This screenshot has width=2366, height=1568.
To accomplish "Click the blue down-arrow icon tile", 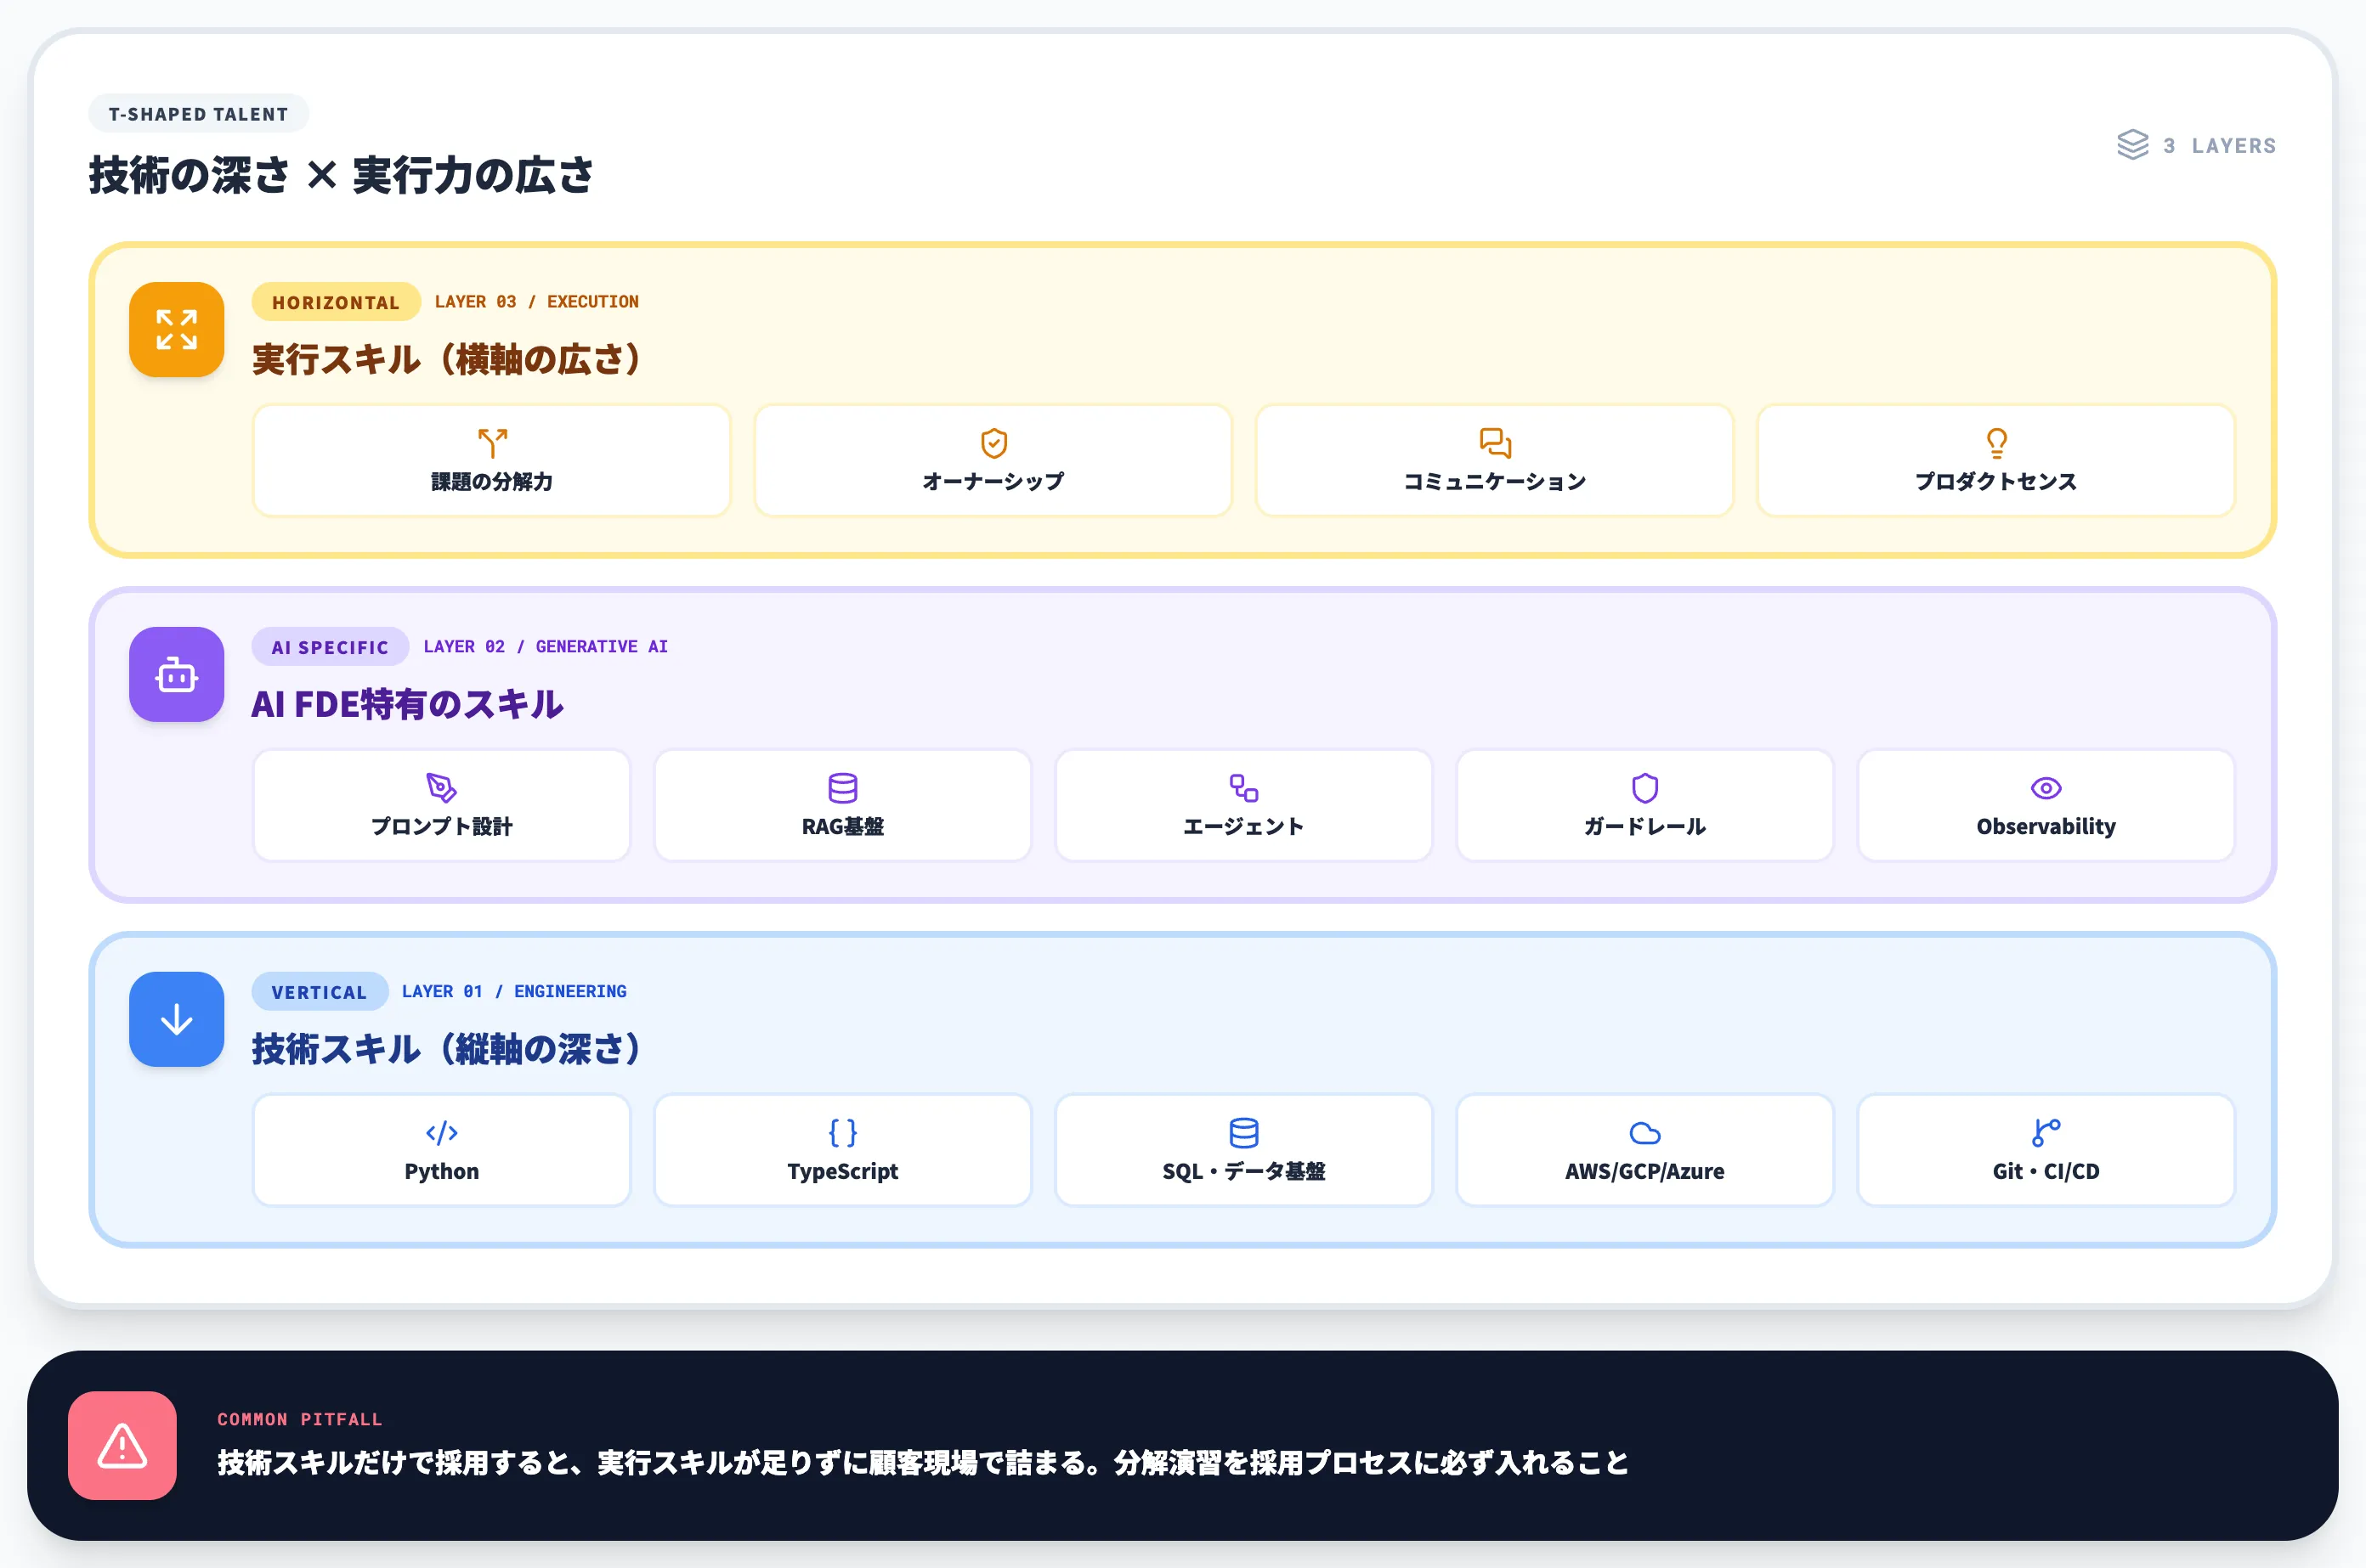I will [176, 1019].
